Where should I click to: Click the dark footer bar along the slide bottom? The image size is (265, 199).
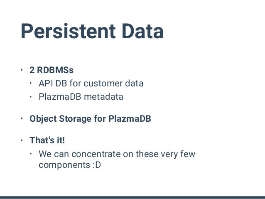click(132, 197)
